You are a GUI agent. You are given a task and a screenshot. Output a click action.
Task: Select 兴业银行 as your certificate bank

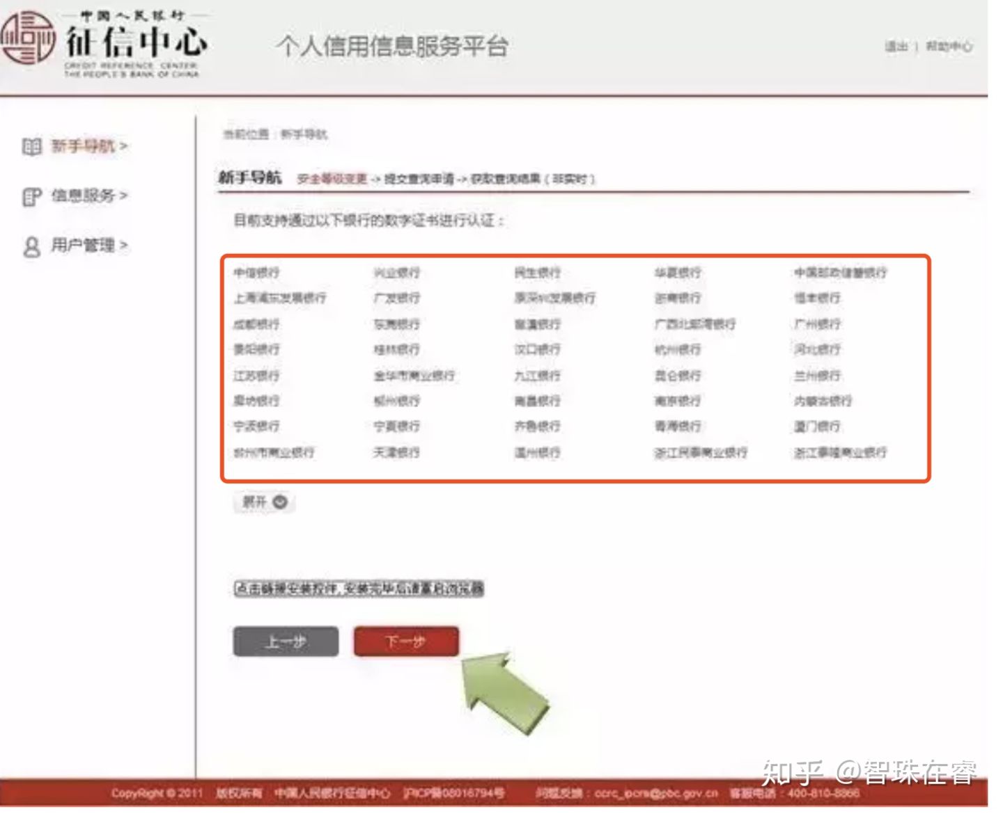(397, 273)
